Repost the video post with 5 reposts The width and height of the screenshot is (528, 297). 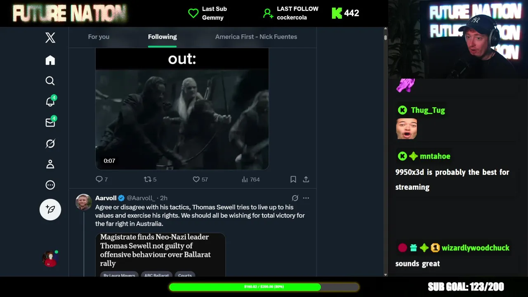(x=150, y=179)
